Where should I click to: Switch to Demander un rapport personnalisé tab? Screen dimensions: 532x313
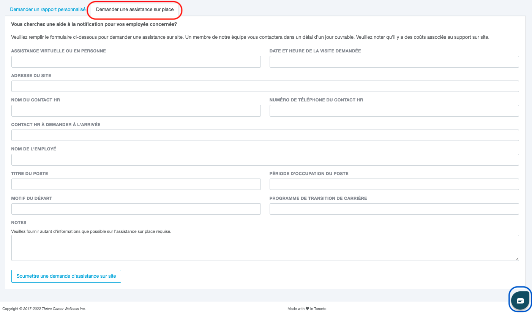(x=48, y=9)
